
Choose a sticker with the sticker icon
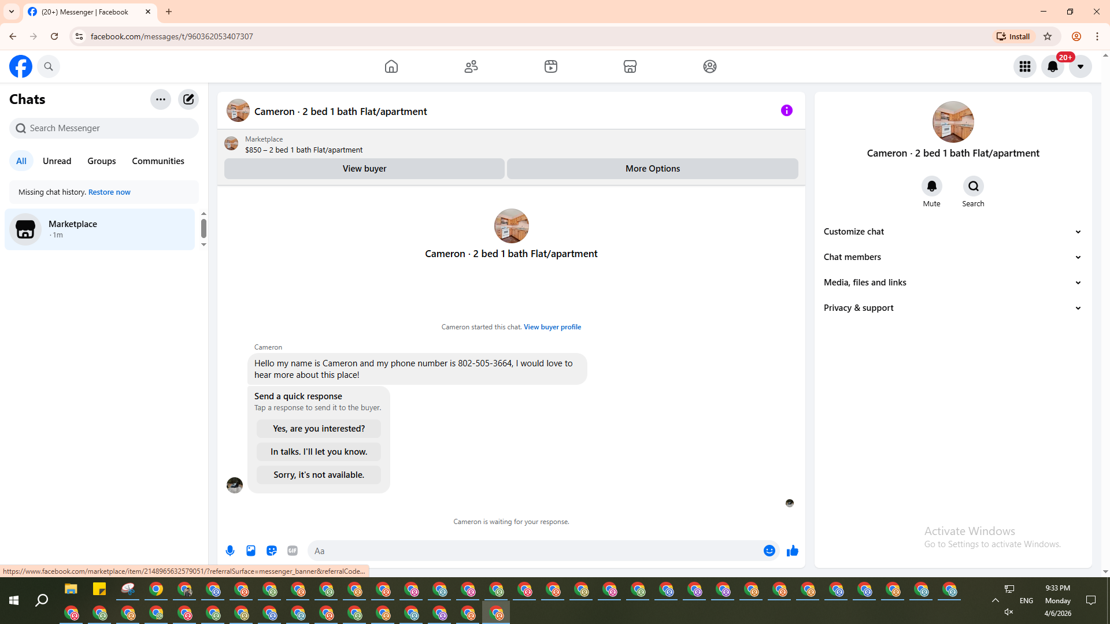click(272, 551)
